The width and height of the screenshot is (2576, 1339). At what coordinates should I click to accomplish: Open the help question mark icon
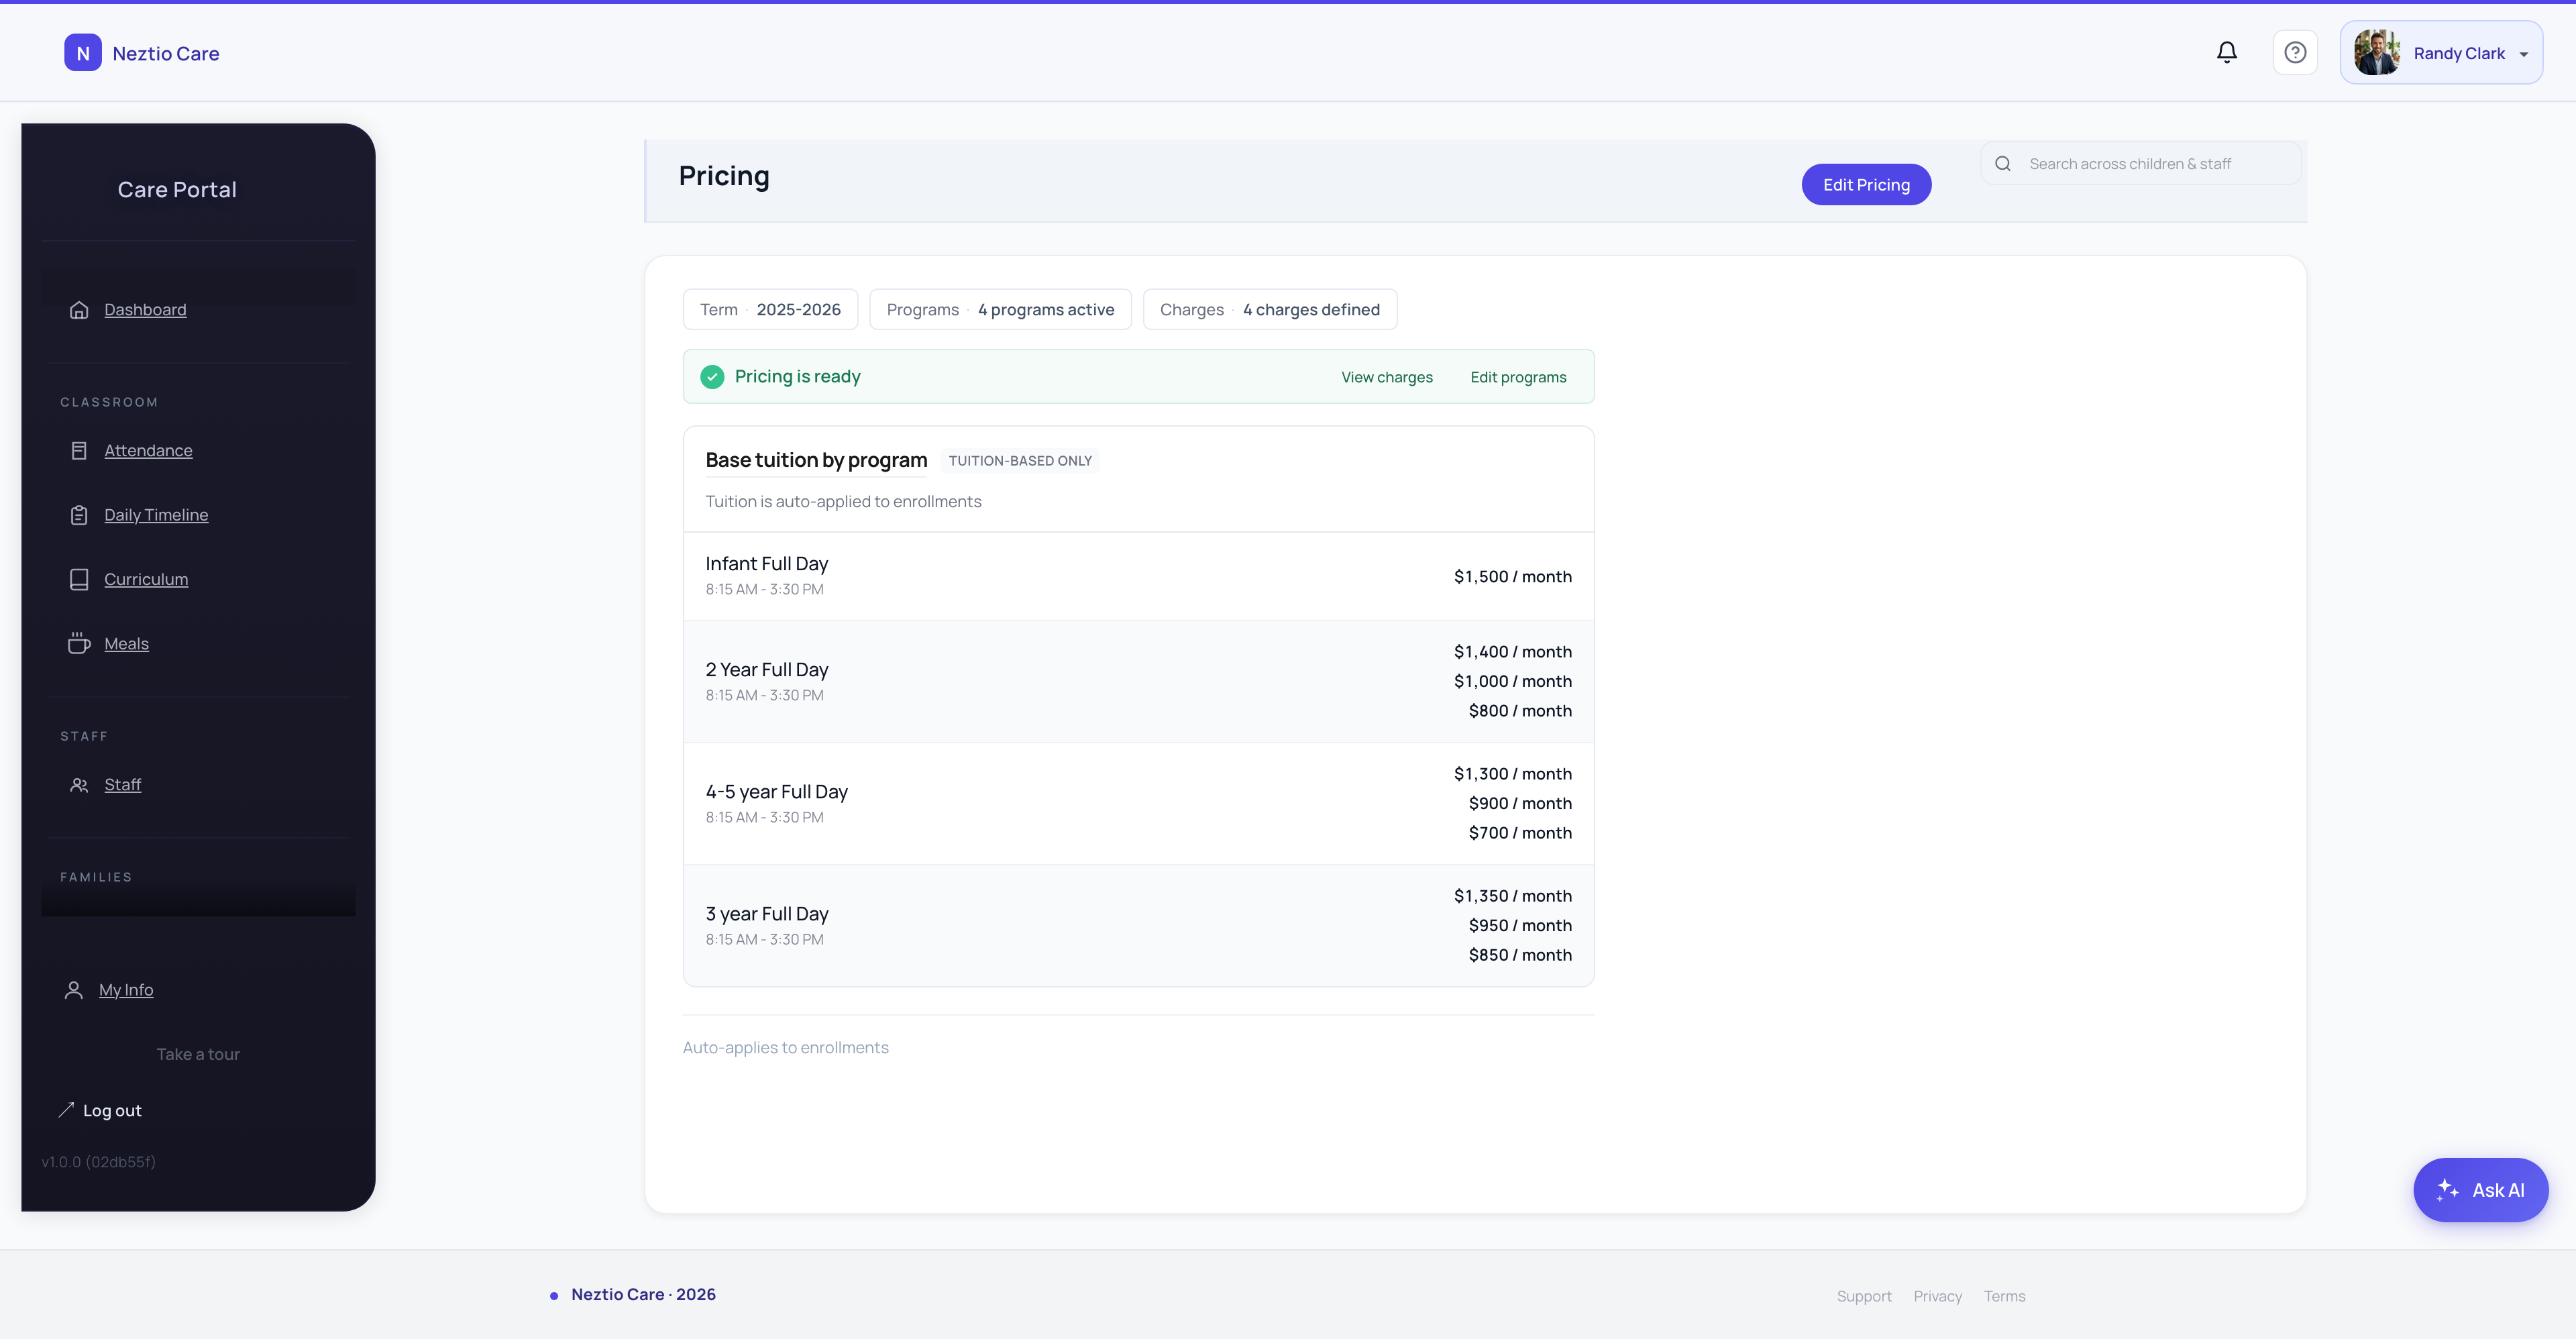point(2295,52)
